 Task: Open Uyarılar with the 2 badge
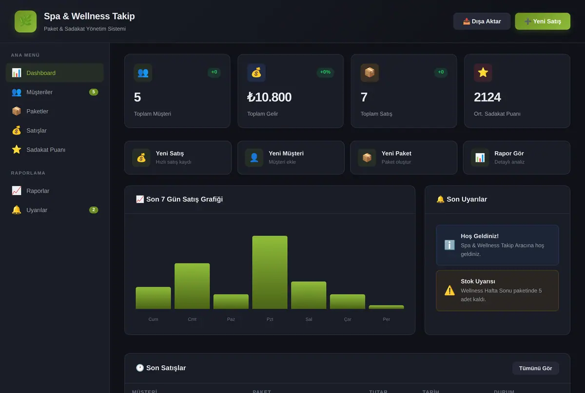pyautogui.click(x=55, y=210)
